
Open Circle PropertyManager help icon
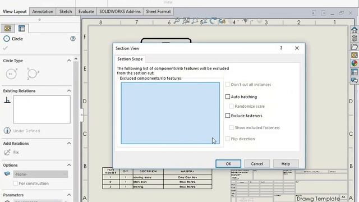[73, 39]
